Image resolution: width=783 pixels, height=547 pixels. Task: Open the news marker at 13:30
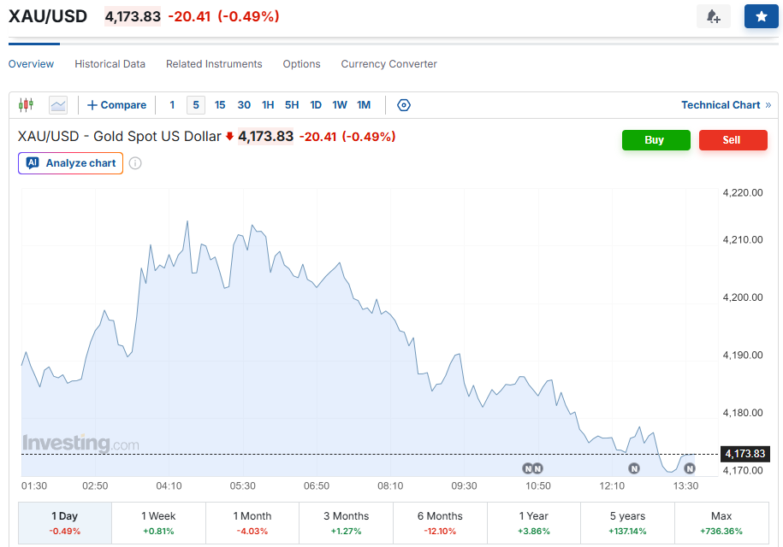click(690, 468)
